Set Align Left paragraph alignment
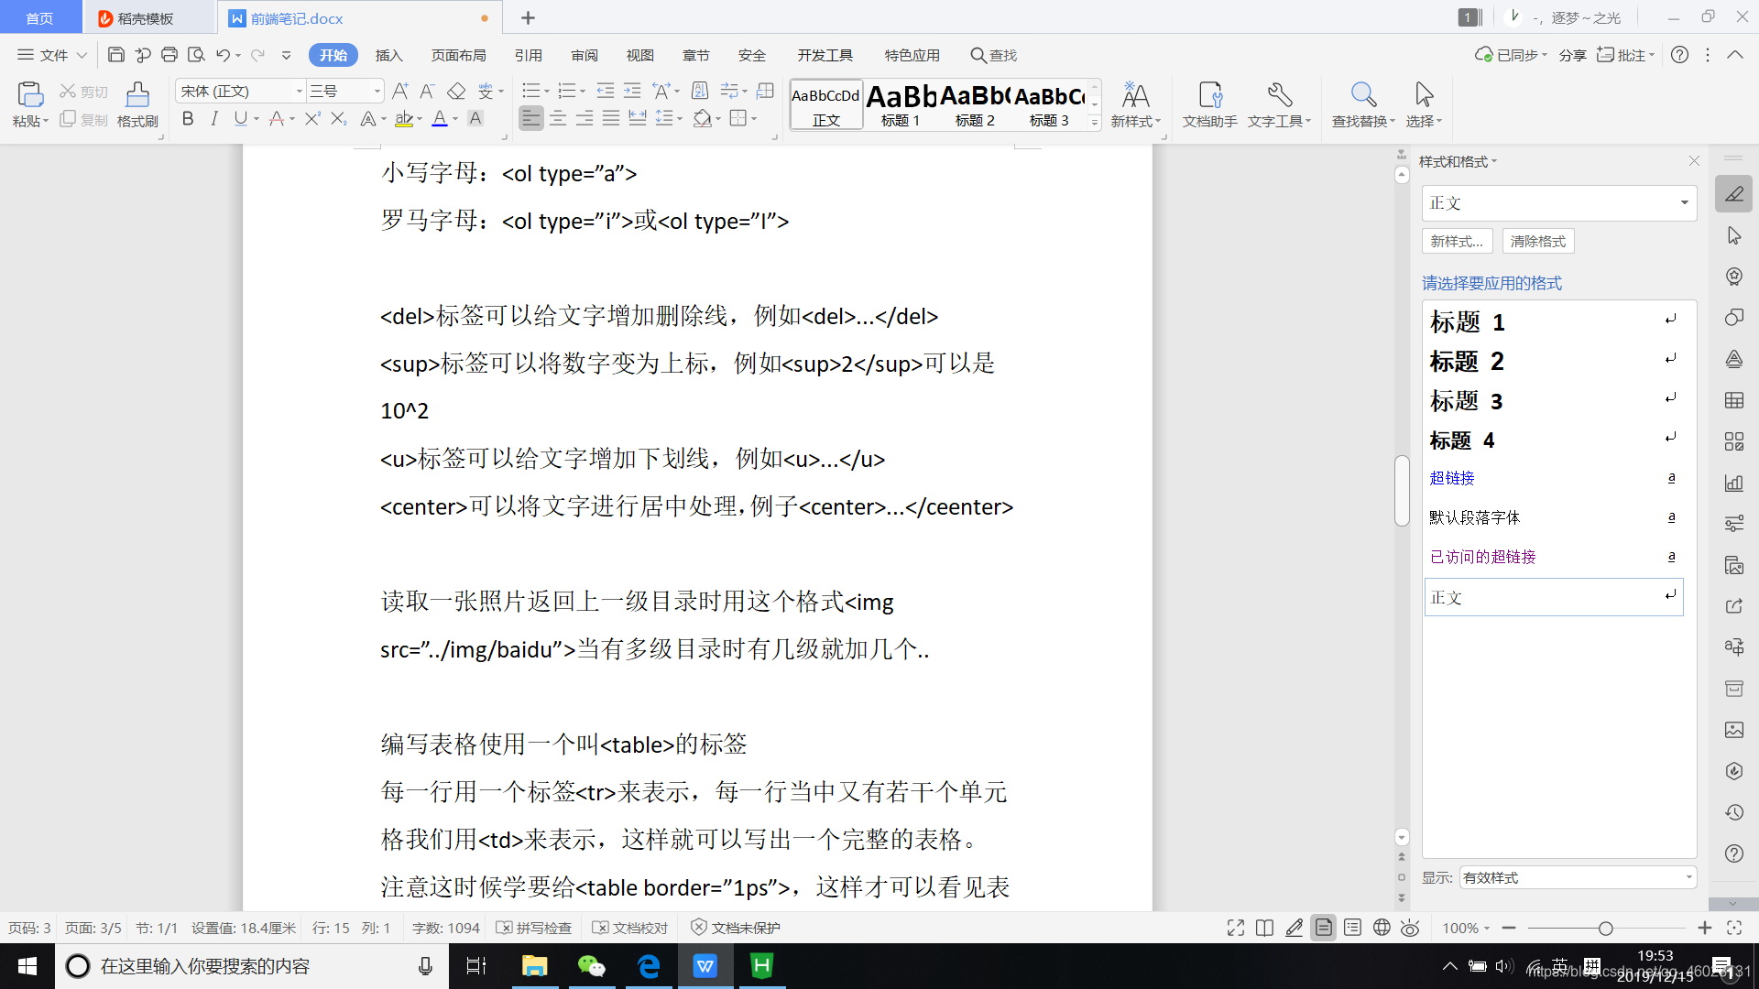1759x989 pixels. click(x=531, y=118)
